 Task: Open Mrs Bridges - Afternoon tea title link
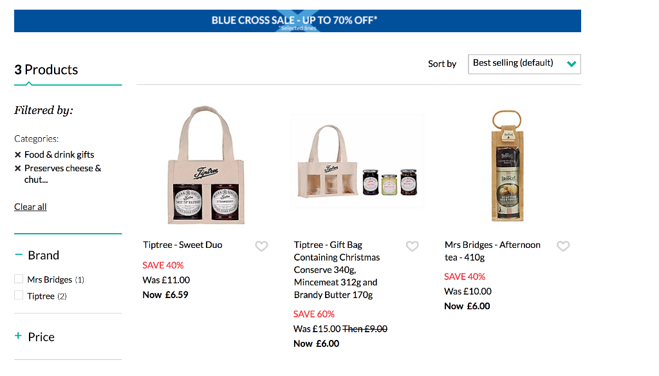tap(492, 251)
